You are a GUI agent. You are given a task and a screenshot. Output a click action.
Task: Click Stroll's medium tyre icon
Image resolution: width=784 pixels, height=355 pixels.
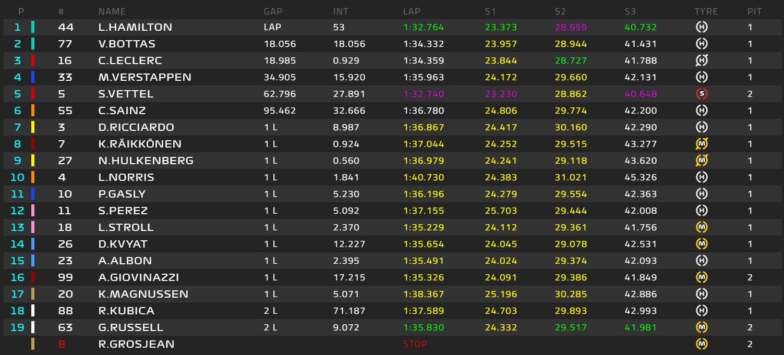[702, 227]
